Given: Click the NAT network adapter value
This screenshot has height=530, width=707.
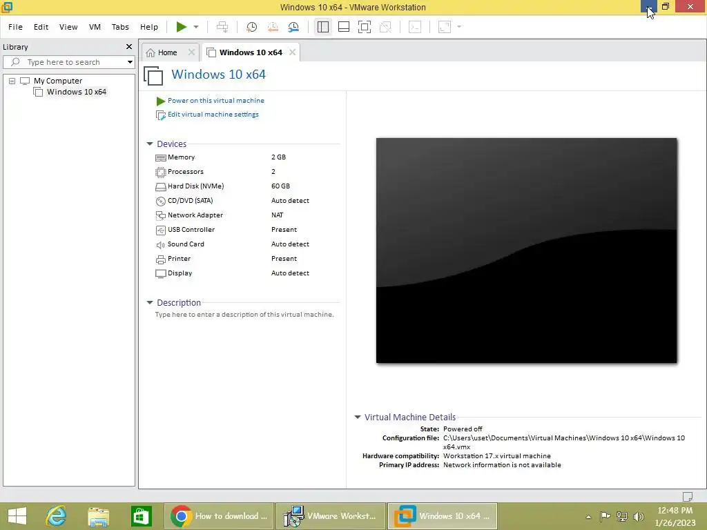Looking at the screenshot, I should click(278, 215).
